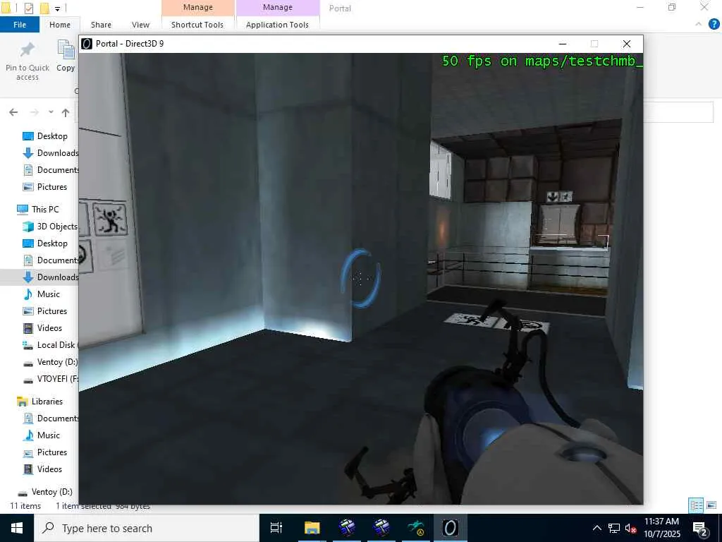The width and height of the screenshot is (722, 542).
Task: Open Local Disk drive
Action: point(50,344)
